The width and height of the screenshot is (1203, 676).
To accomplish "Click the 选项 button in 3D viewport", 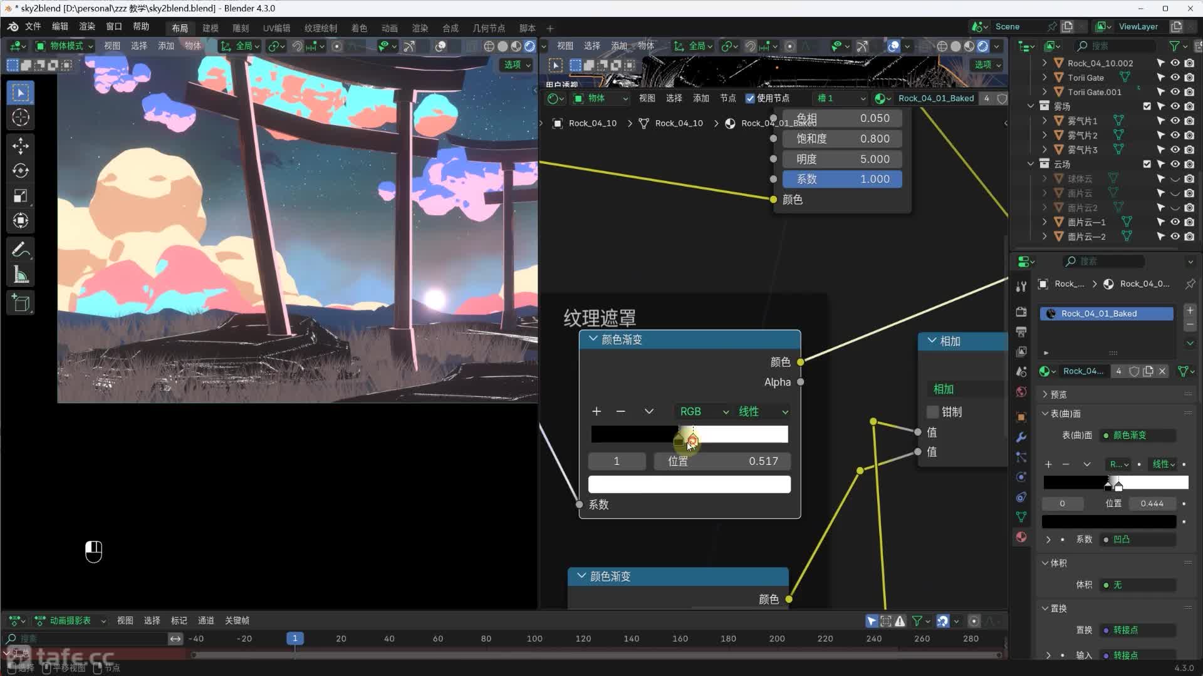I will 516,64.
